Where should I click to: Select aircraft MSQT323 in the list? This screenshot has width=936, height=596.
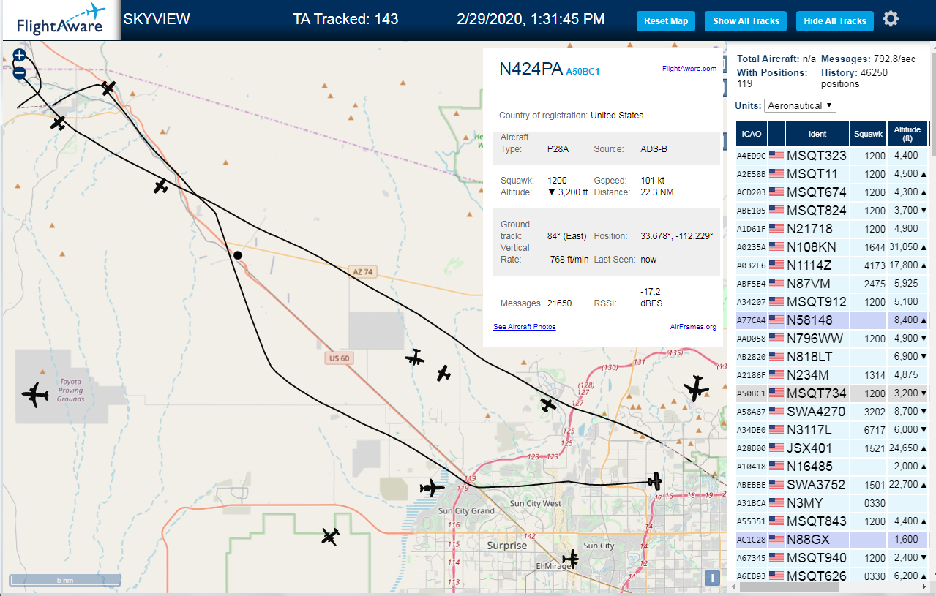pos(832,156)
